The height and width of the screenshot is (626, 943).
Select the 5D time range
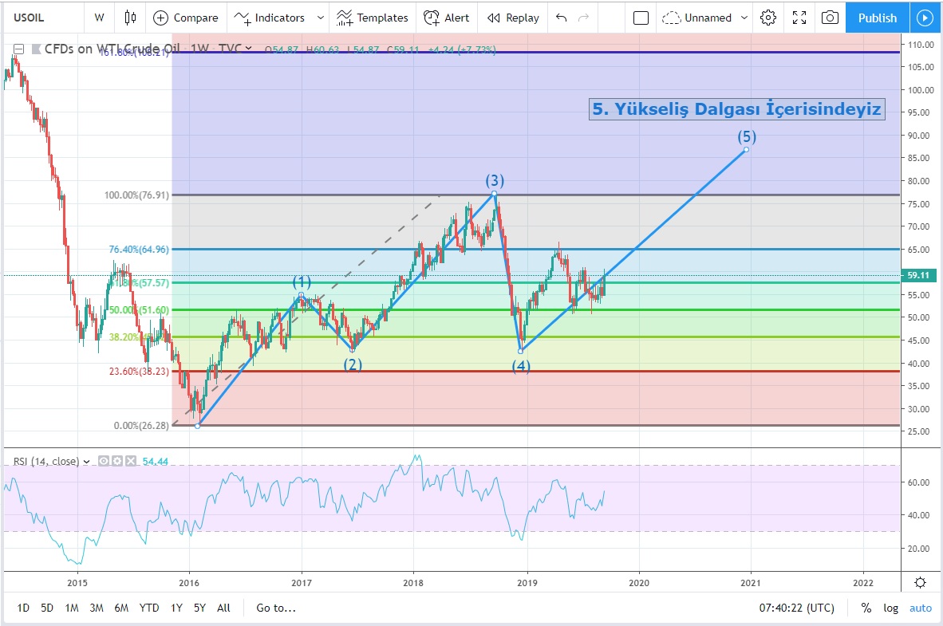tap(47, 608)
